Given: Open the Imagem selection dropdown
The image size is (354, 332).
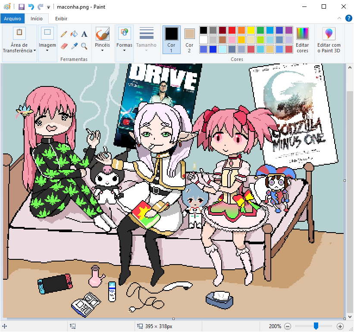Looking at the screenshot, I should pyautogui.click(x=47, y=50).
